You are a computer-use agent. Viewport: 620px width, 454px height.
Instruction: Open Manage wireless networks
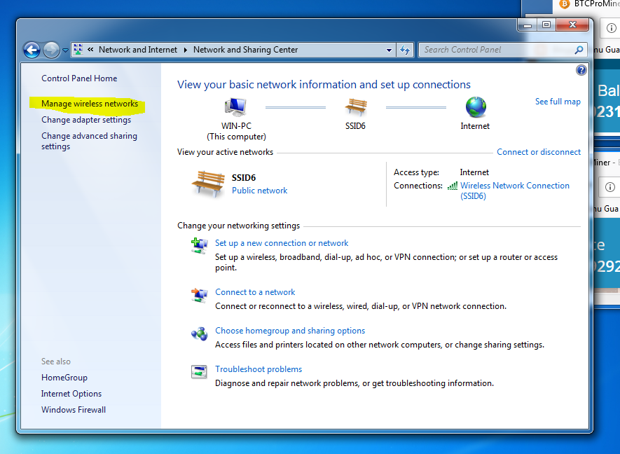point(90,104)
